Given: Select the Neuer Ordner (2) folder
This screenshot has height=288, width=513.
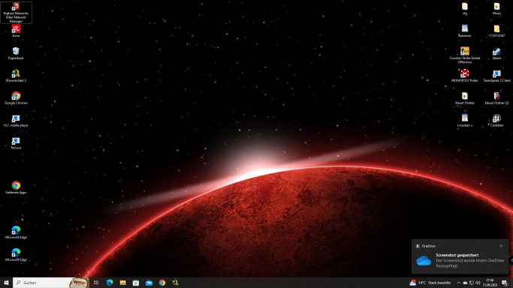Looking at the screenshot, I should 496,98.
